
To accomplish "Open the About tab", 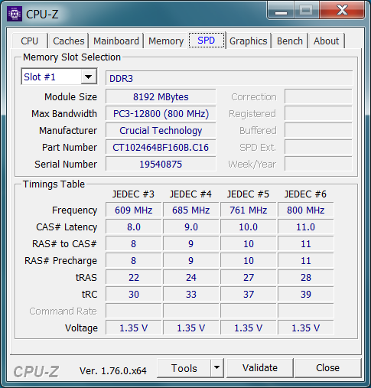I will (327, 41).
